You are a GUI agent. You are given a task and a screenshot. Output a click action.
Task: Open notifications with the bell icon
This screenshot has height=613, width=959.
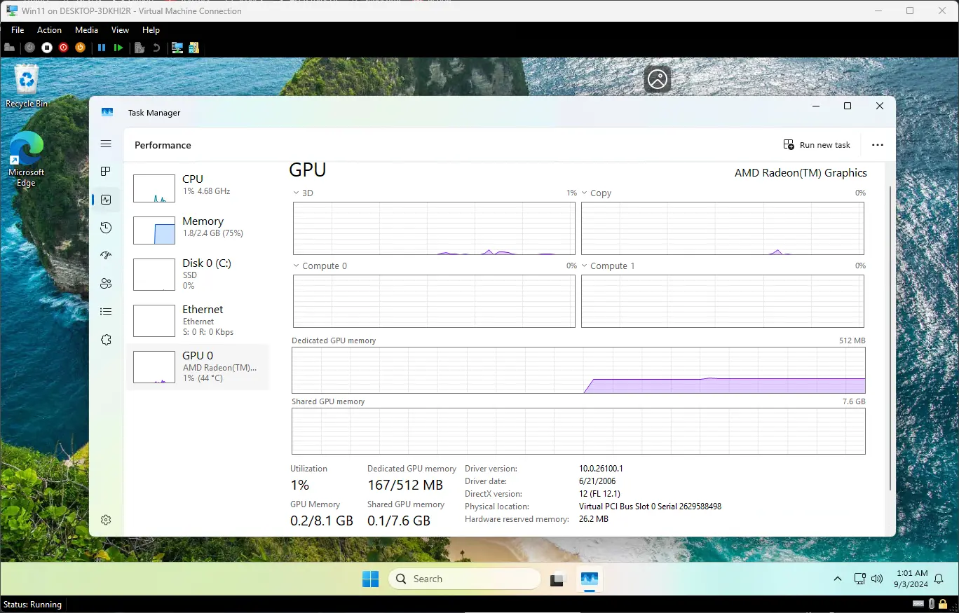pyautogui.click(x=939, y=579)
